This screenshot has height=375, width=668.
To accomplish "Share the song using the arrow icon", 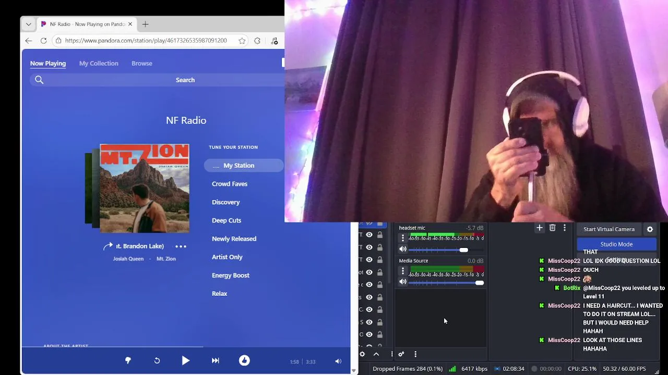I will point(108,246).
